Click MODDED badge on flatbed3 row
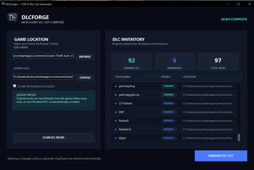This screenshot has height=170, width=254. pos(169,121)
